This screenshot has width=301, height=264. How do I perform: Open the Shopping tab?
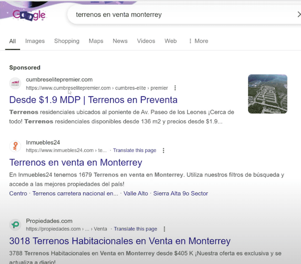point(67,41)
